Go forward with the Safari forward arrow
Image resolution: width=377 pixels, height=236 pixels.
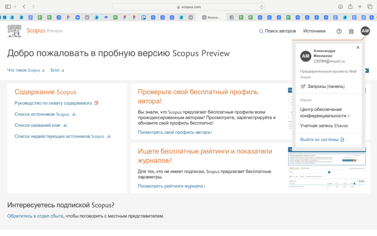33,7
